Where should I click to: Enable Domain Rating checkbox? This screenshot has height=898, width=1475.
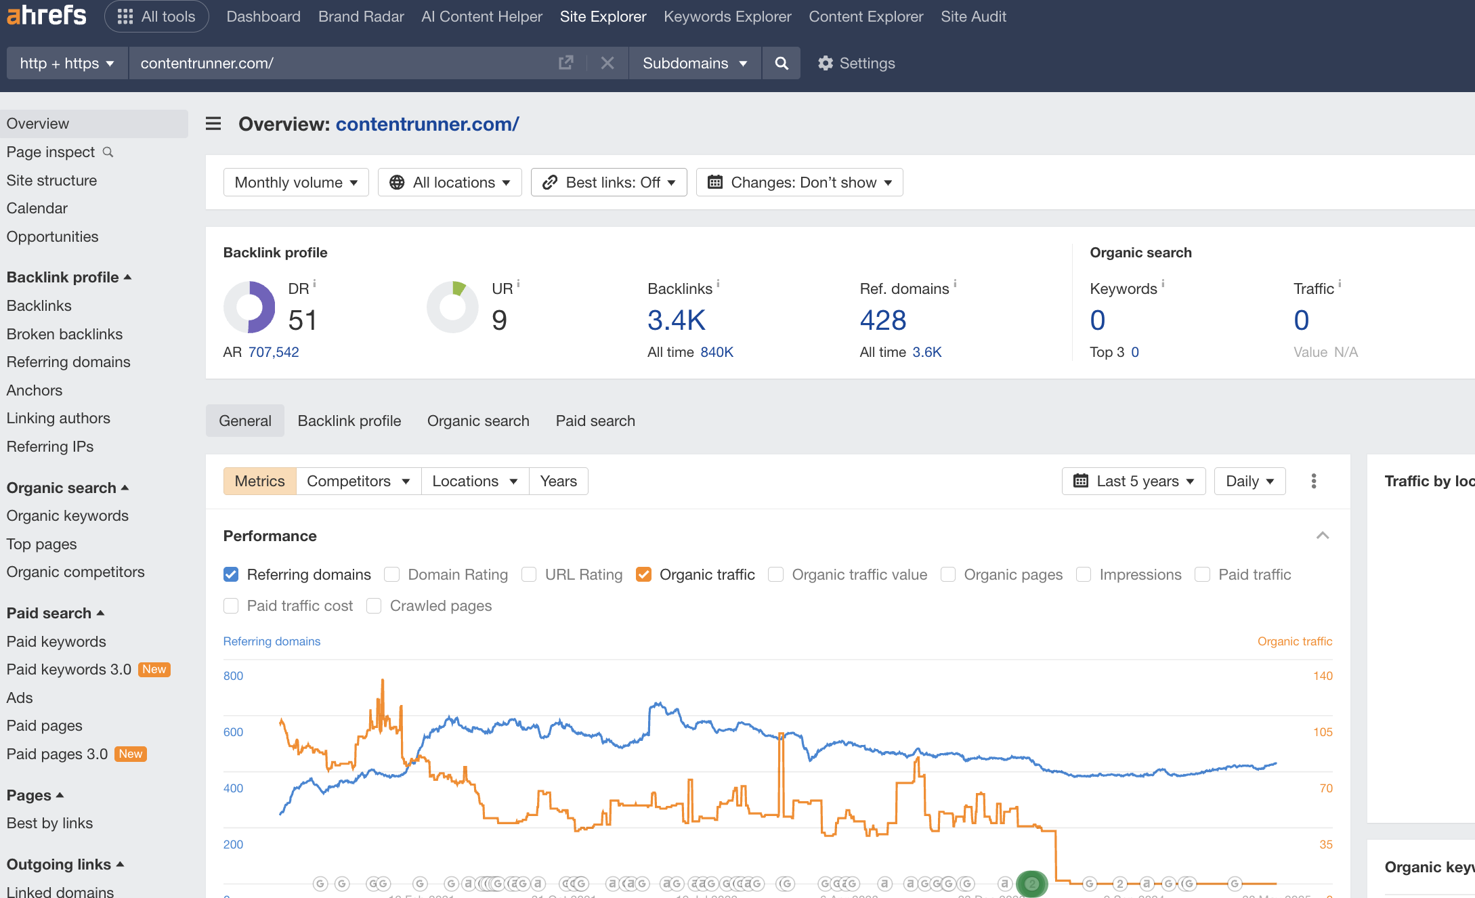(x=391, y=574)
